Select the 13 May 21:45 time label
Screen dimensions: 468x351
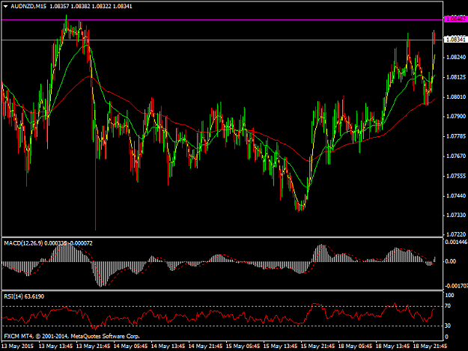93,347
